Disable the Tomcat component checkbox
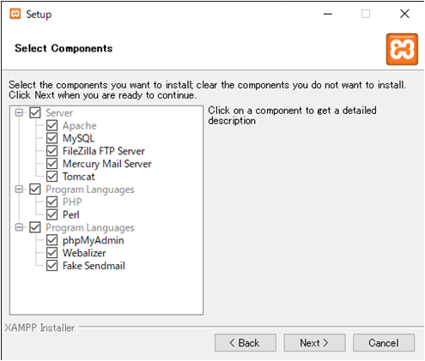 (x=52, y=177)
